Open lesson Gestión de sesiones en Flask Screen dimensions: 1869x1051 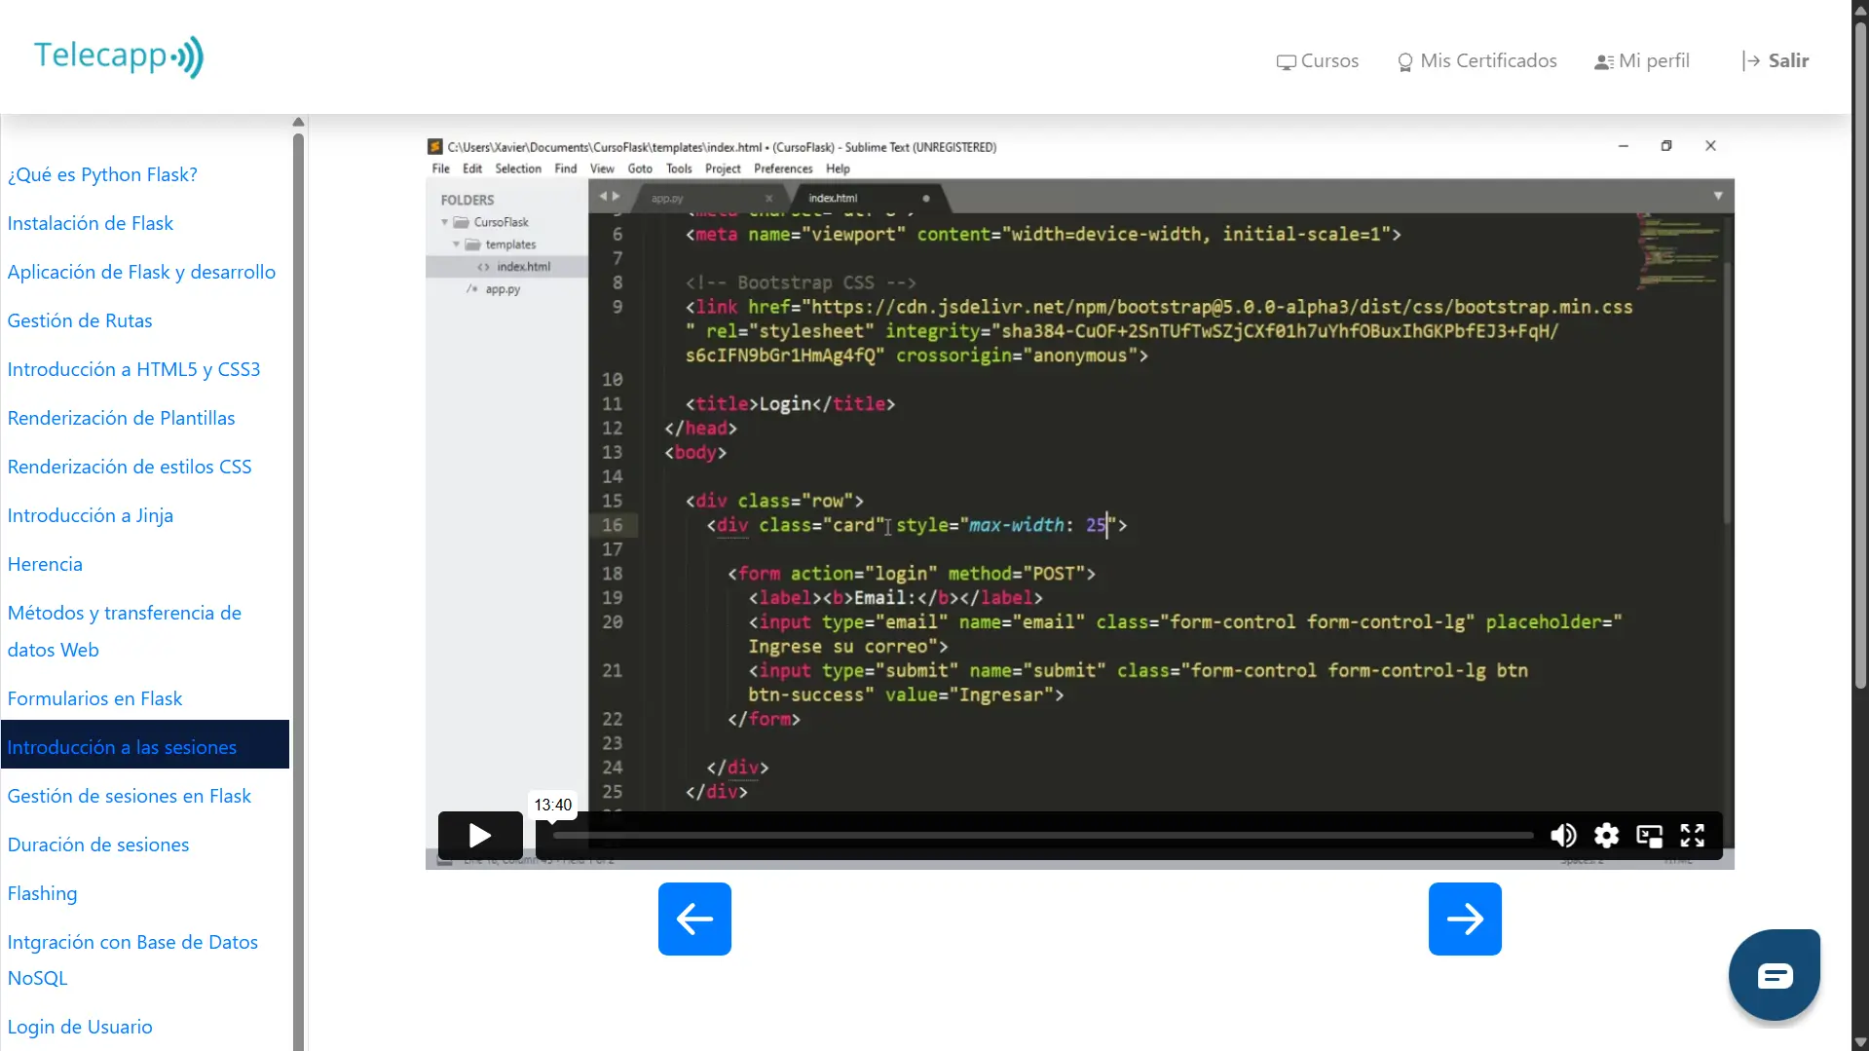pyautogui.click(x=130, y=796)
